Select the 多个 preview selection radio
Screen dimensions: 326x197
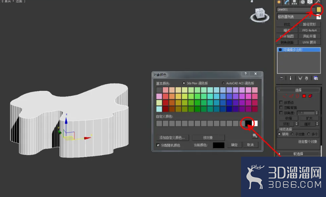pos(308,134)
